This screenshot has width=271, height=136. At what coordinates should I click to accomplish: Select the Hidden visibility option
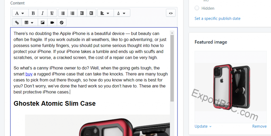point(197,8)
